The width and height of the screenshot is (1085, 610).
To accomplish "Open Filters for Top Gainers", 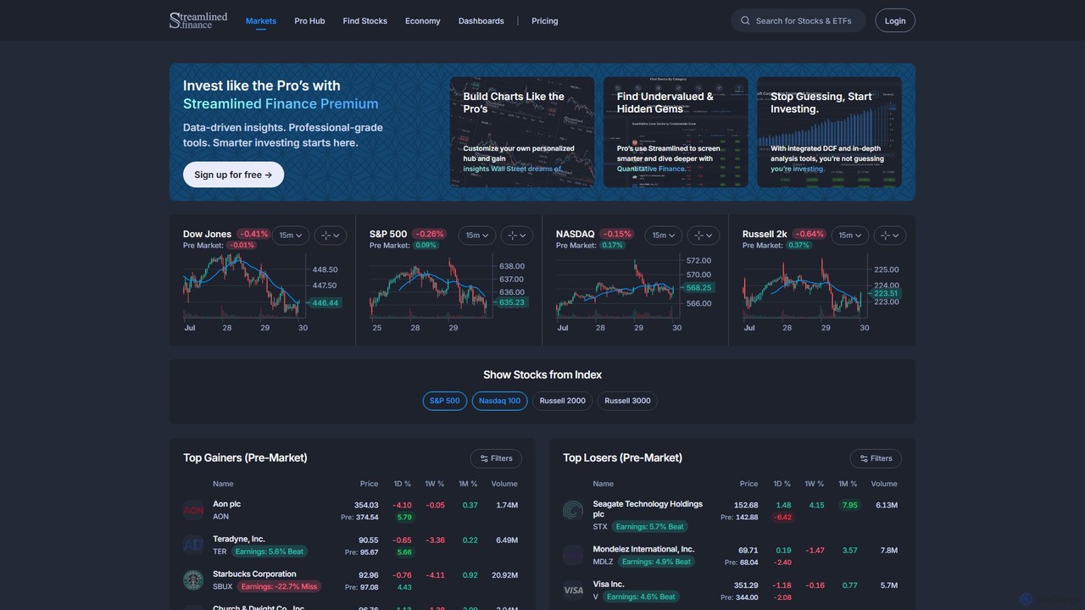I will pos(496,458).
